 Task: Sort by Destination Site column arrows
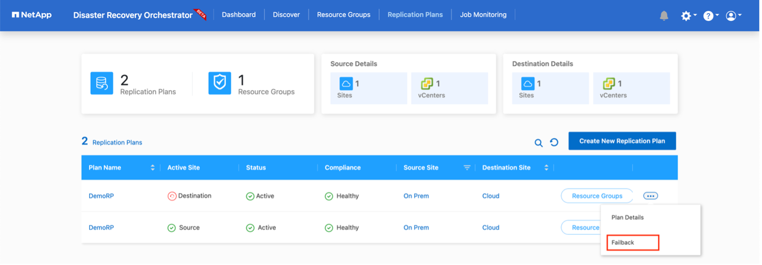coord(546,168)
